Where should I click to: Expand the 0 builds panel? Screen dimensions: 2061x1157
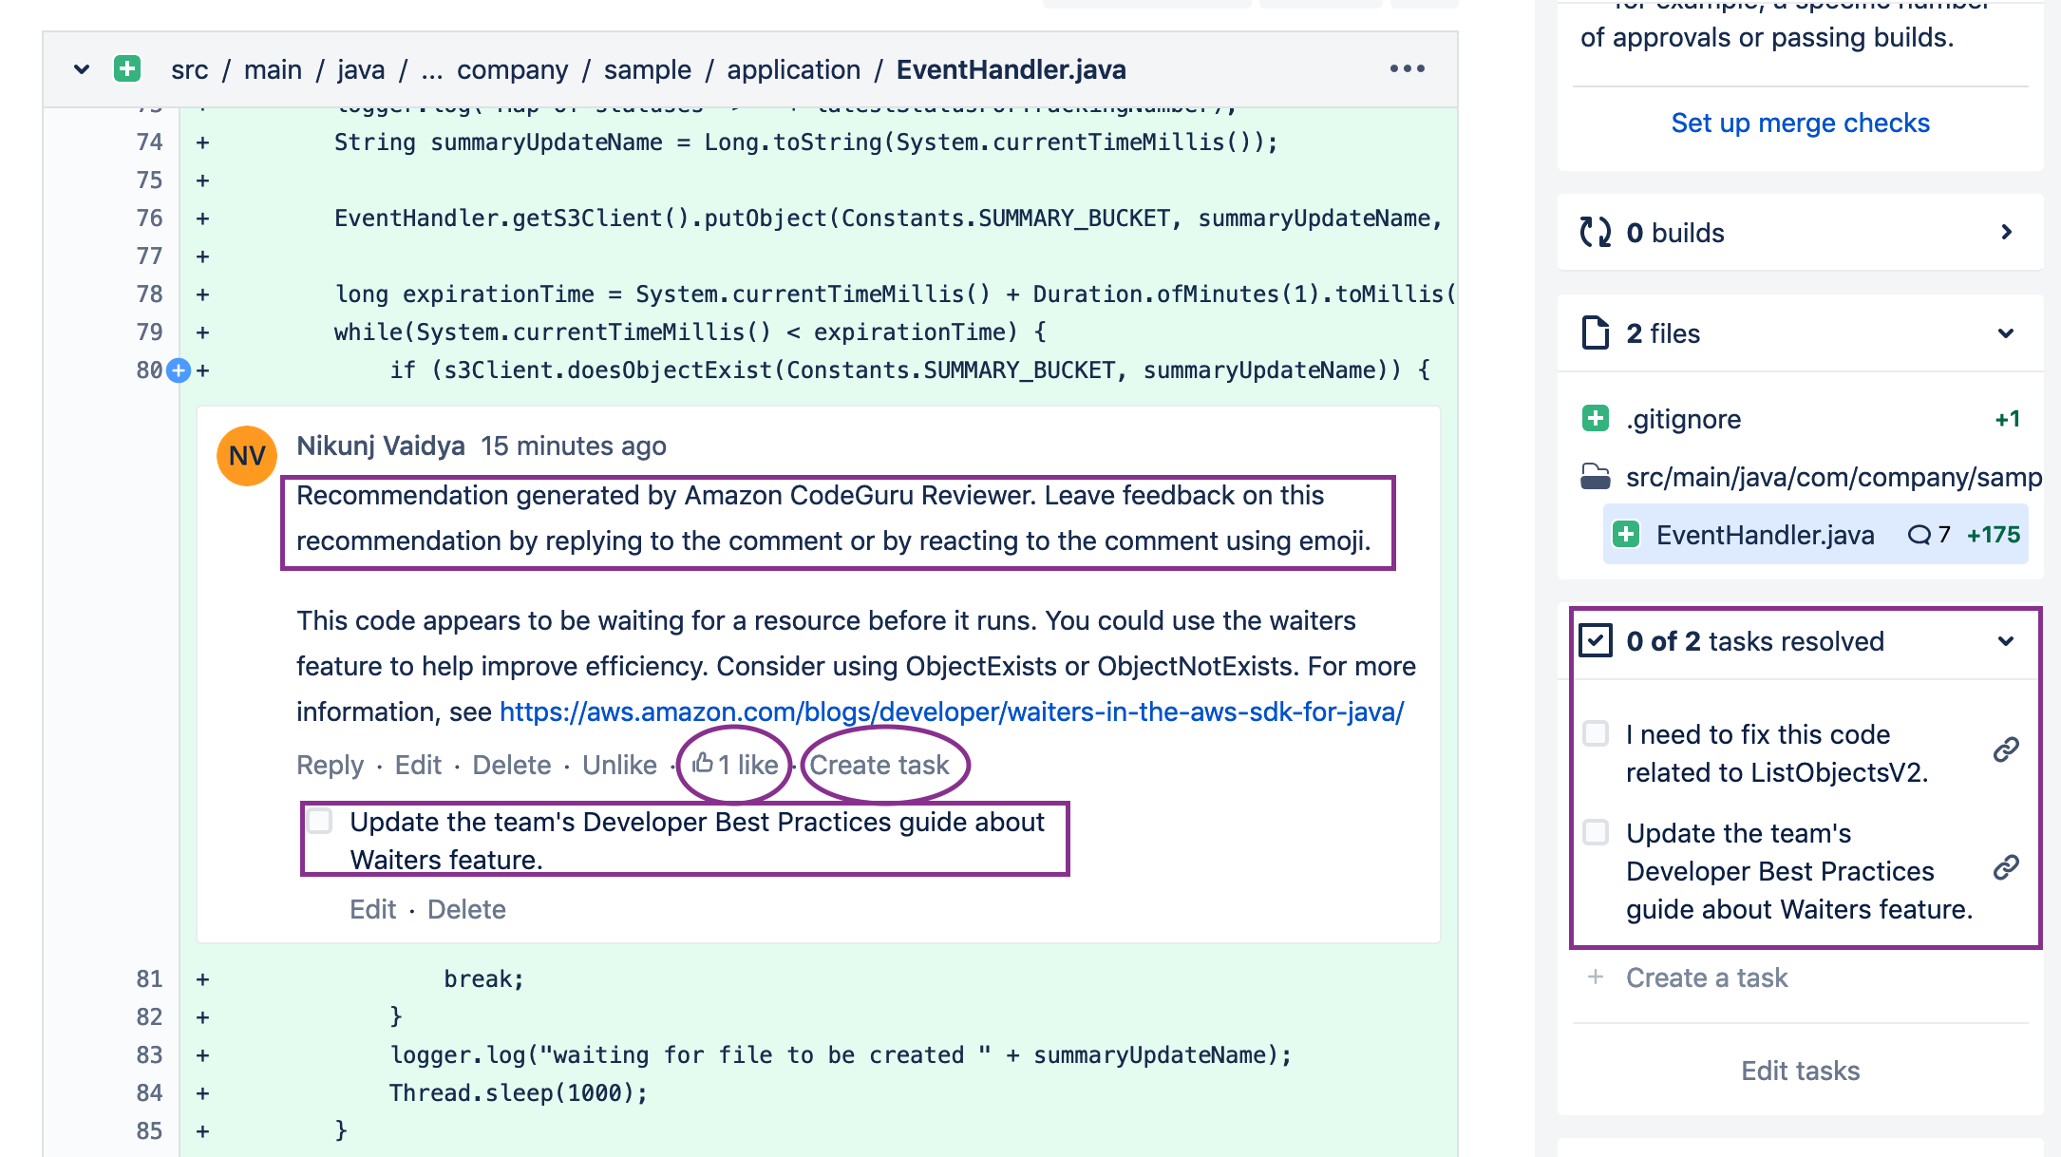point(2006,233)
